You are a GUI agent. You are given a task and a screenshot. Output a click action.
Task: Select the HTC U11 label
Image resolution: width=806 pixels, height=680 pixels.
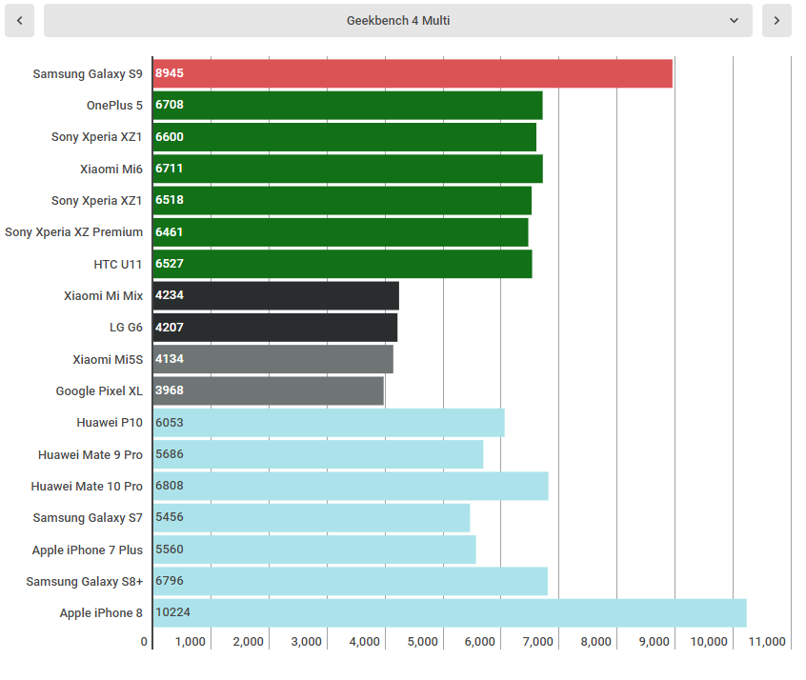(x=118, y=264)
